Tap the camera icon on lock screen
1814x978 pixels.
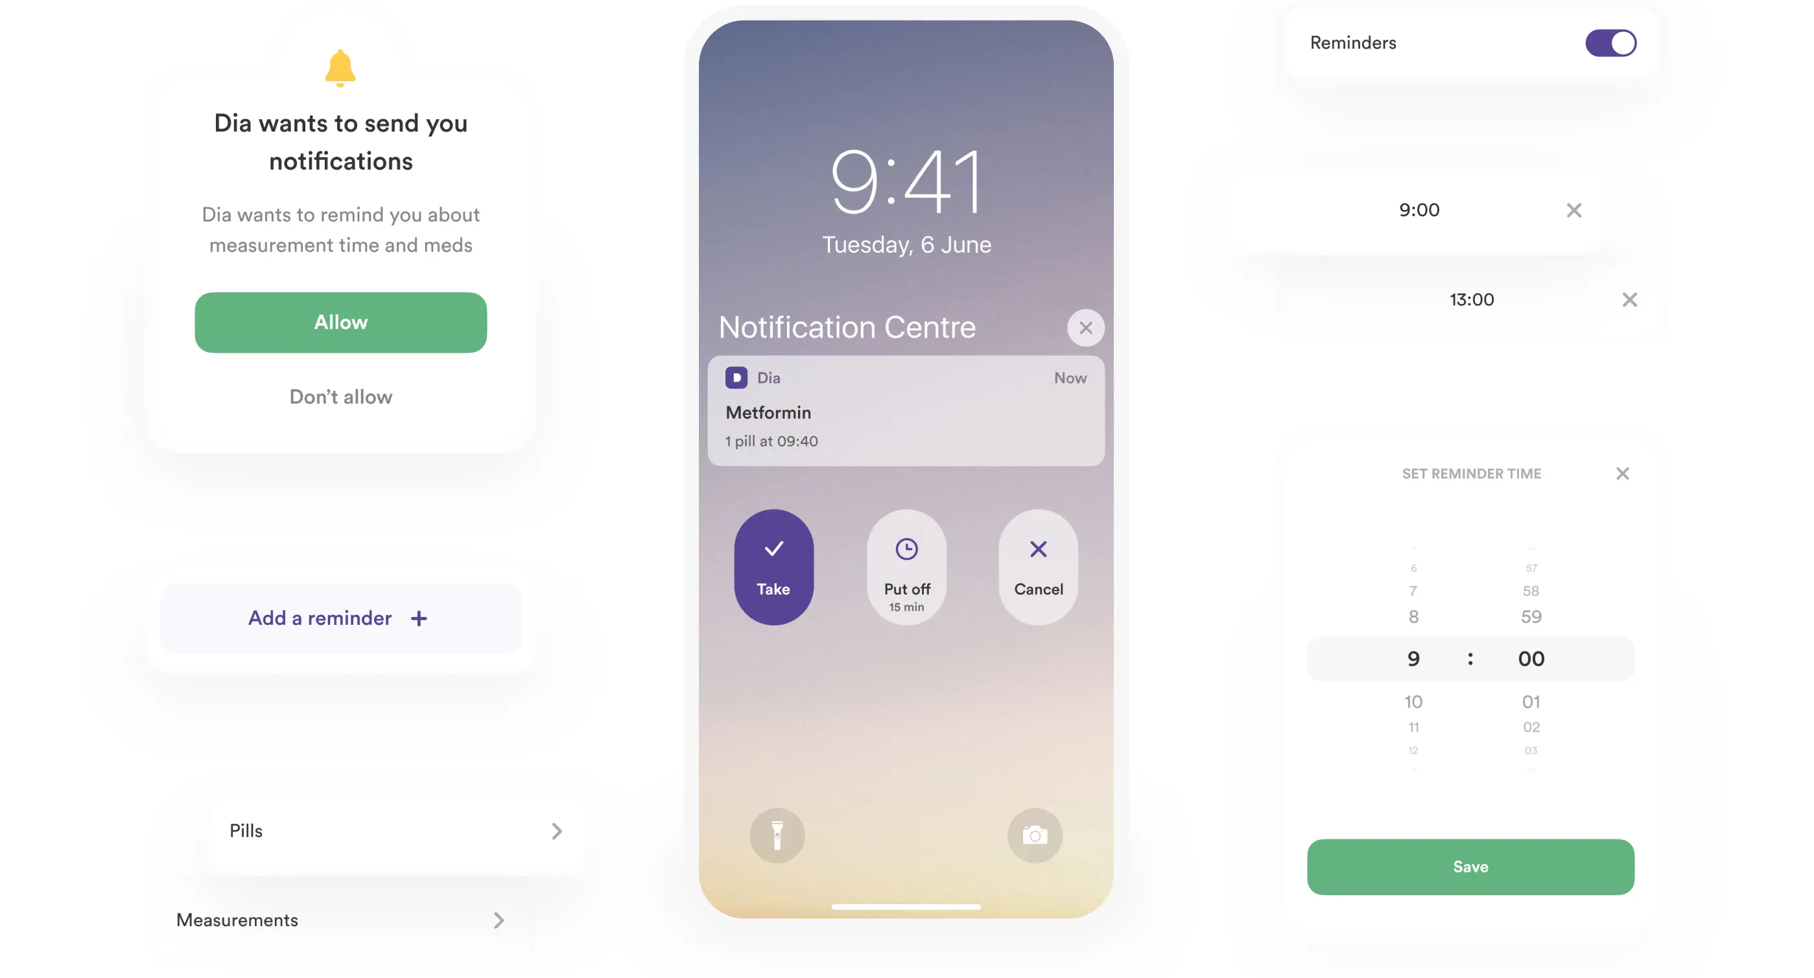(x=1033, y=835)
